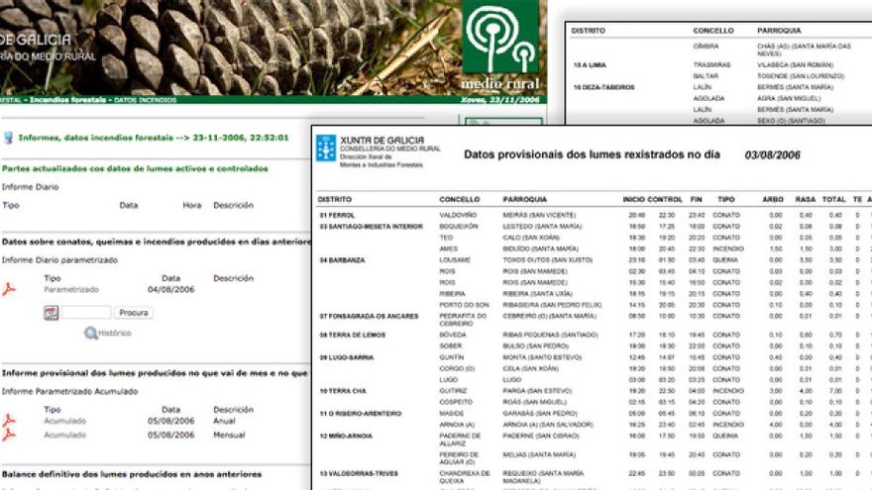Click the Xunta de Galicia shield logo
Viewport: 872px width, 490px height.
click(325, 147)
